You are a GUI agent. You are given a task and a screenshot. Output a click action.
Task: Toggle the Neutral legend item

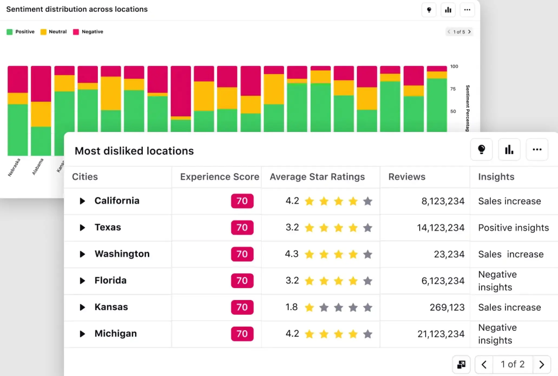[x=57, y=32]
